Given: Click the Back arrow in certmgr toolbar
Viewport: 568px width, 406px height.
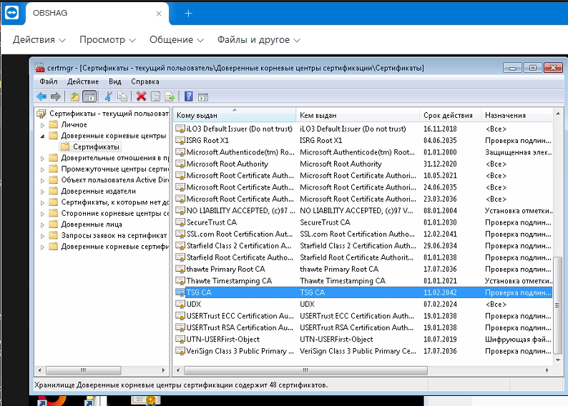Looking at the screenshot, I should 41,96.
